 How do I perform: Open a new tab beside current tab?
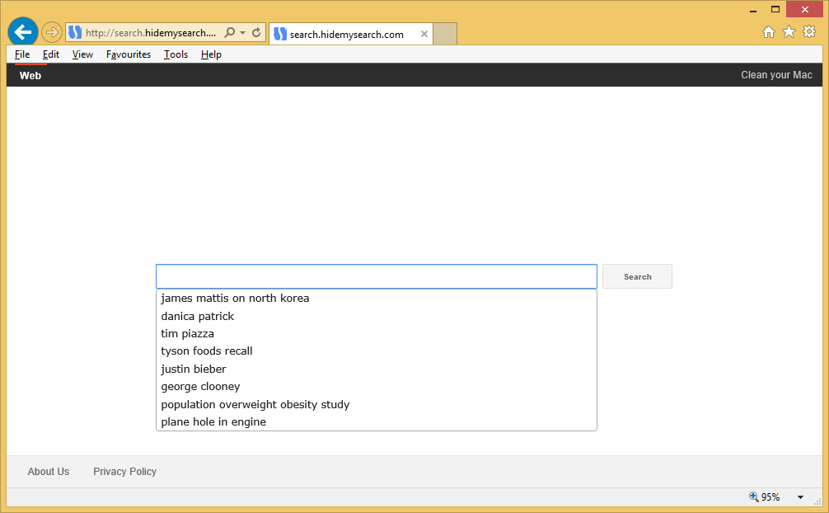[x=445, y=34]
